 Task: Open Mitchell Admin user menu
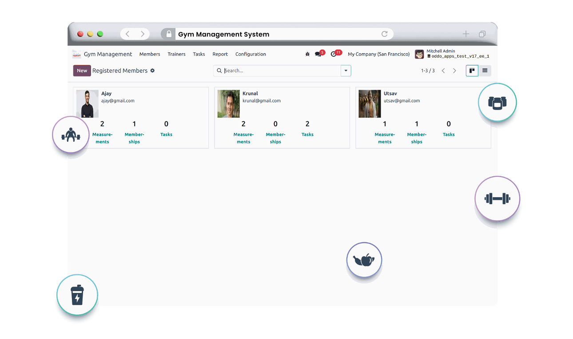pos(452,54)
